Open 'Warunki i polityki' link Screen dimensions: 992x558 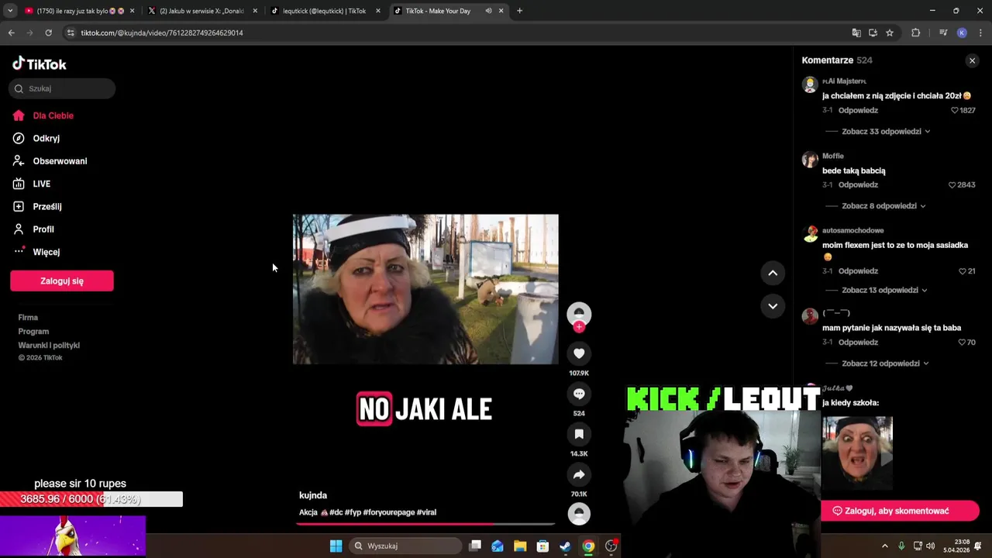coord(49,346)
